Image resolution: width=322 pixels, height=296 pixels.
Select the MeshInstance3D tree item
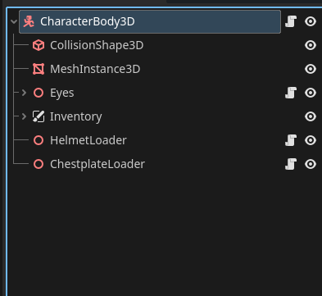point(95,69)
